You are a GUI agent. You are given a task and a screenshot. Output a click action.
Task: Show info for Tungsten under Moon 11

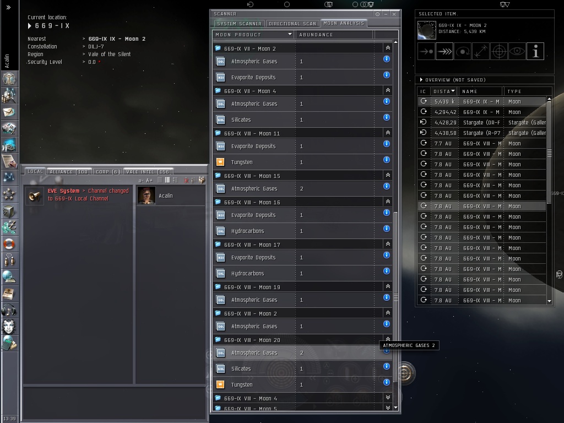[x=387, y=160]
